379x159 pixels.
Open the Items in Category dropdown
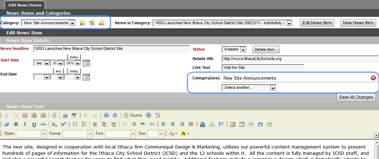(x=222, y=23)
